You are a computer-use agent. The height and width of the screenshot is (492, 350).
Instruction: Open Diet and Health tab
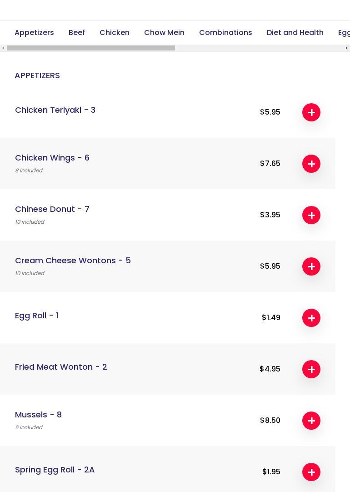(x=295, y=33)
